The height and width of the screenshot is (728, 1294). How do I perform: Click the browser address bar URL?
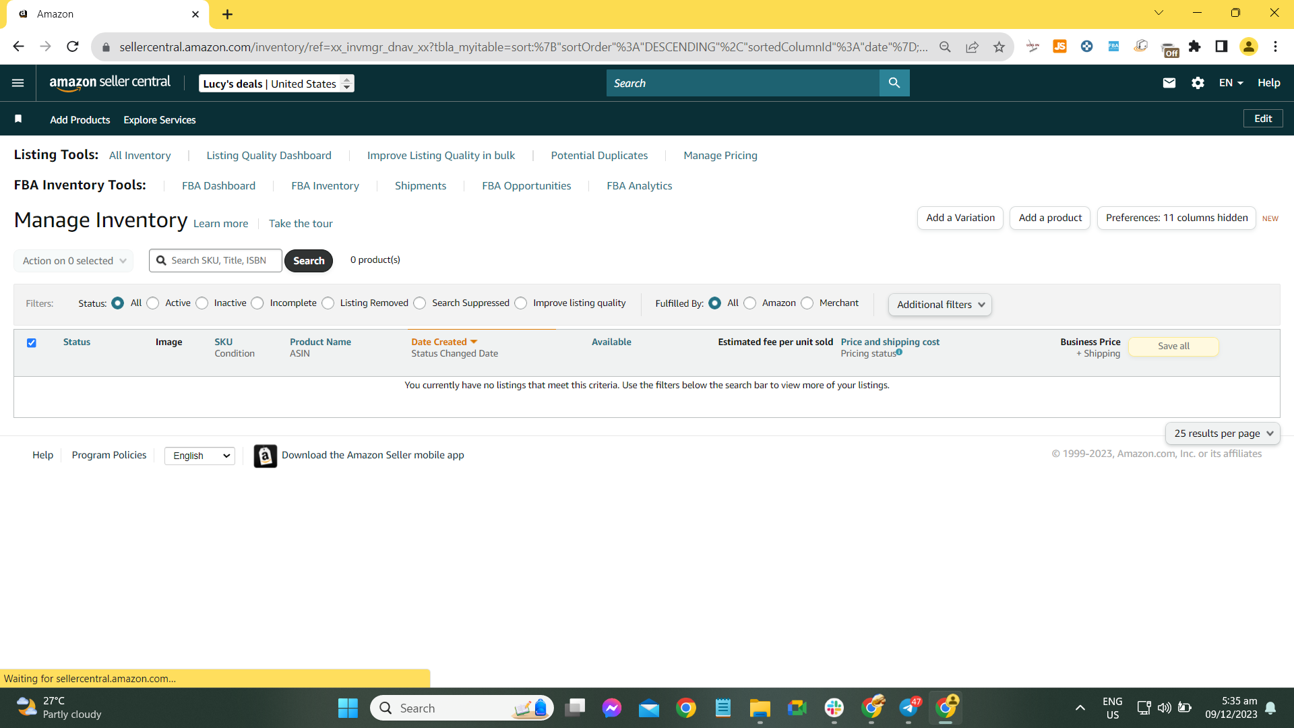[523, 47]
